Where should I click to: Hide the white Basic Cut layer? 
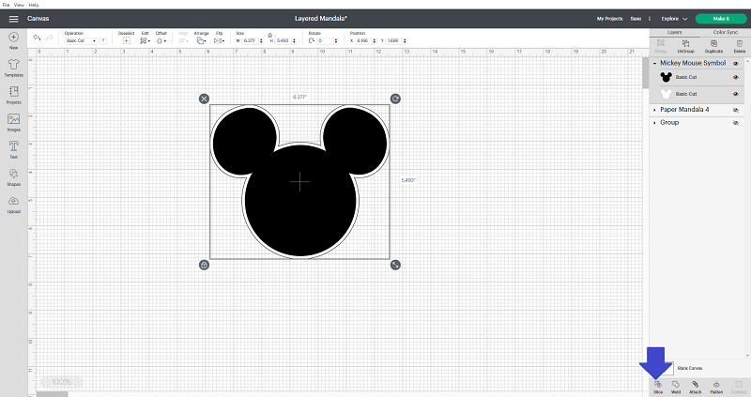736,94
